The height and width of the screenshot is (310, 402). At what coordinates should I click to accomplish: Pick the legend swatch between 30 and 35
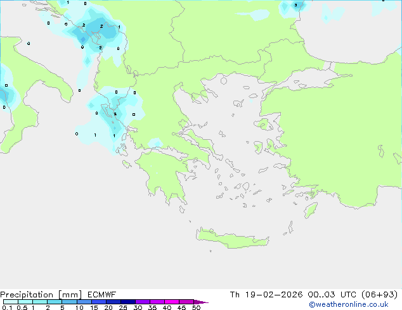142,302
